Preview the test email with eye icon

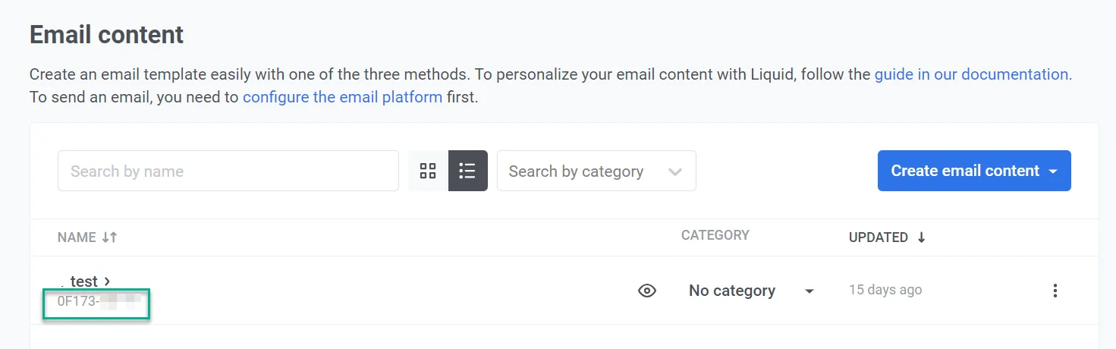coord(646,291)
